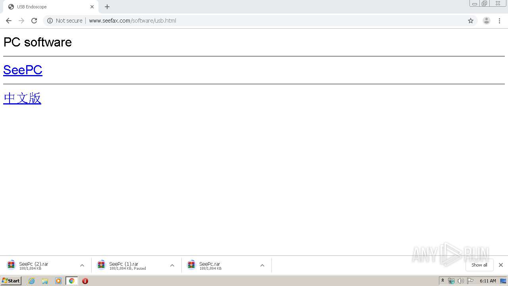Reload the current page
Viewport: 508px width, 286px height.
click(x=34, y=21)
